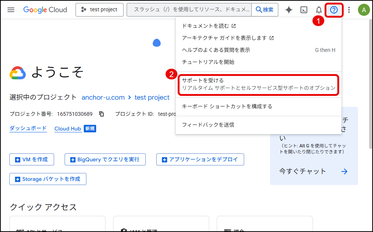Select ドキュメントを読む menu item
Image resolution: width=373 pixels, height=232 pixels.
click(208, 26)
